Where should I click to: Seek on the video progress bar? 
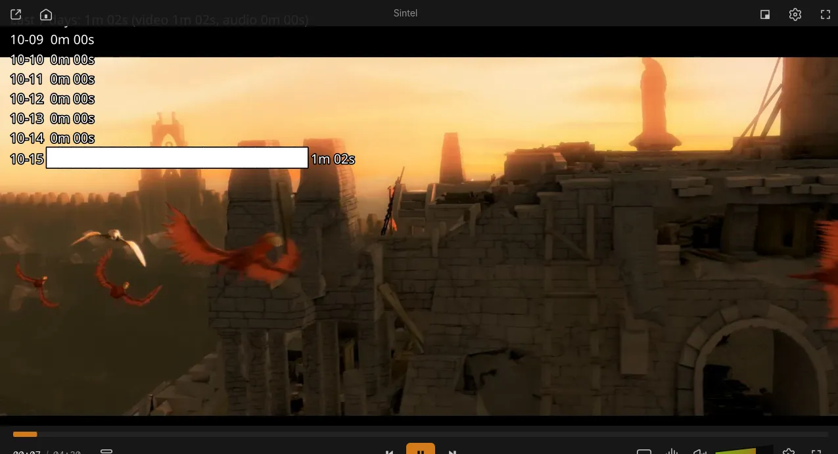click(x=421, y=434)
